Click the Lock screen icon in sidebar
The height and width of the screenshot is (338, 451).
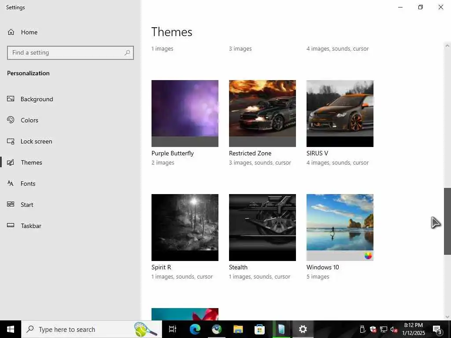11,141
